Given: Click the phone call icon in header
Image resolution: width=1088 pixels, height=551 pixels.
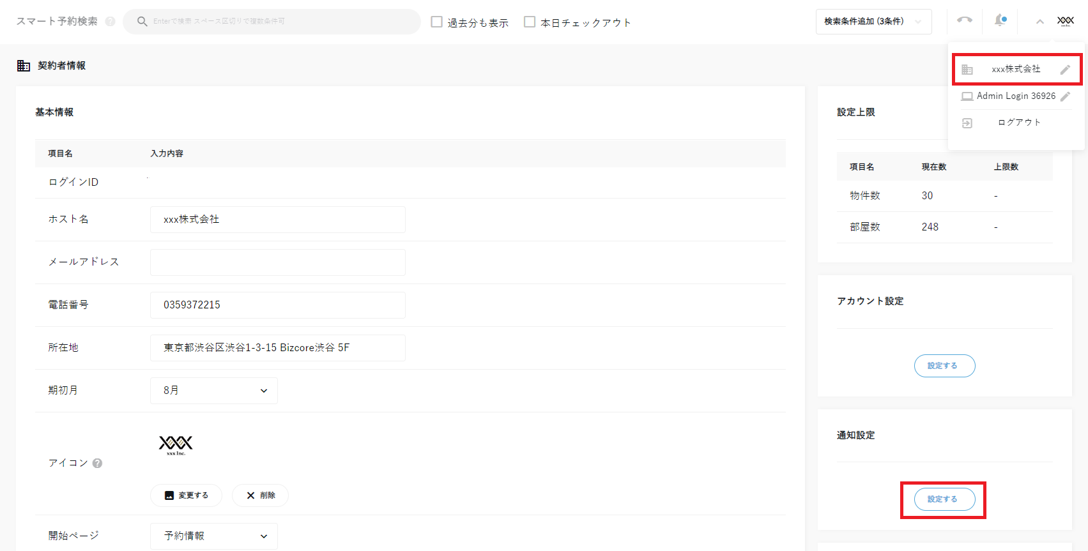Looking at the screenshot, I should [964, 20].
